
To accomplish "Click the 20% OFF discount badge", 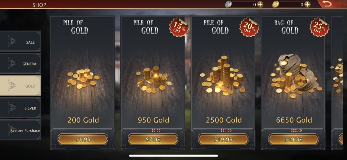I will 249,27.
